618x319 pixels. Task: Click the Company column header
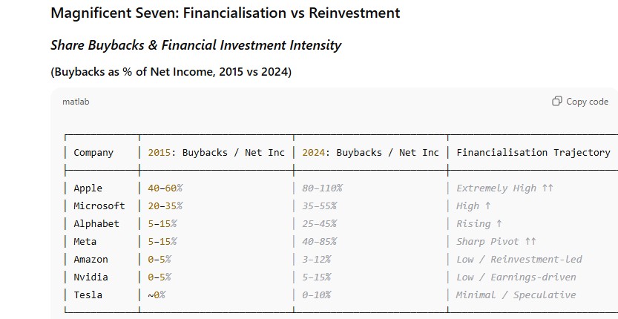click(x=93, y=153)
